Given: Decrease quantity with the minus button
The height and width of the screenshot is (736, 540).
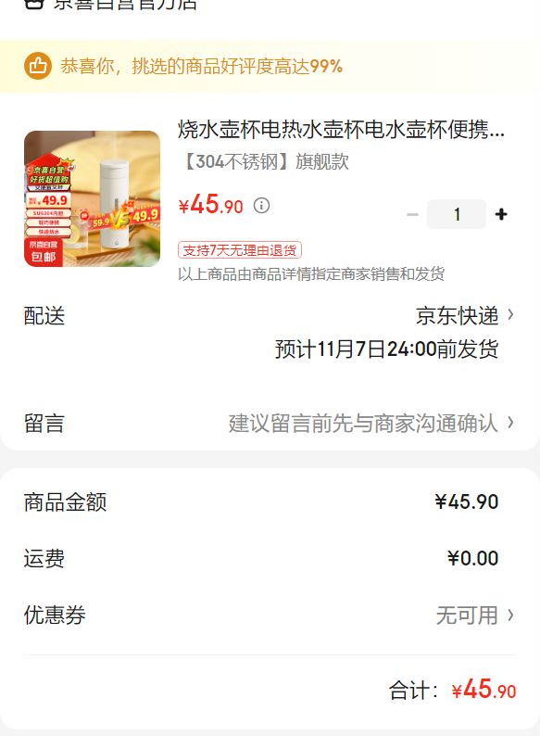Looking at the screenshot, I should tap(412, 214).
